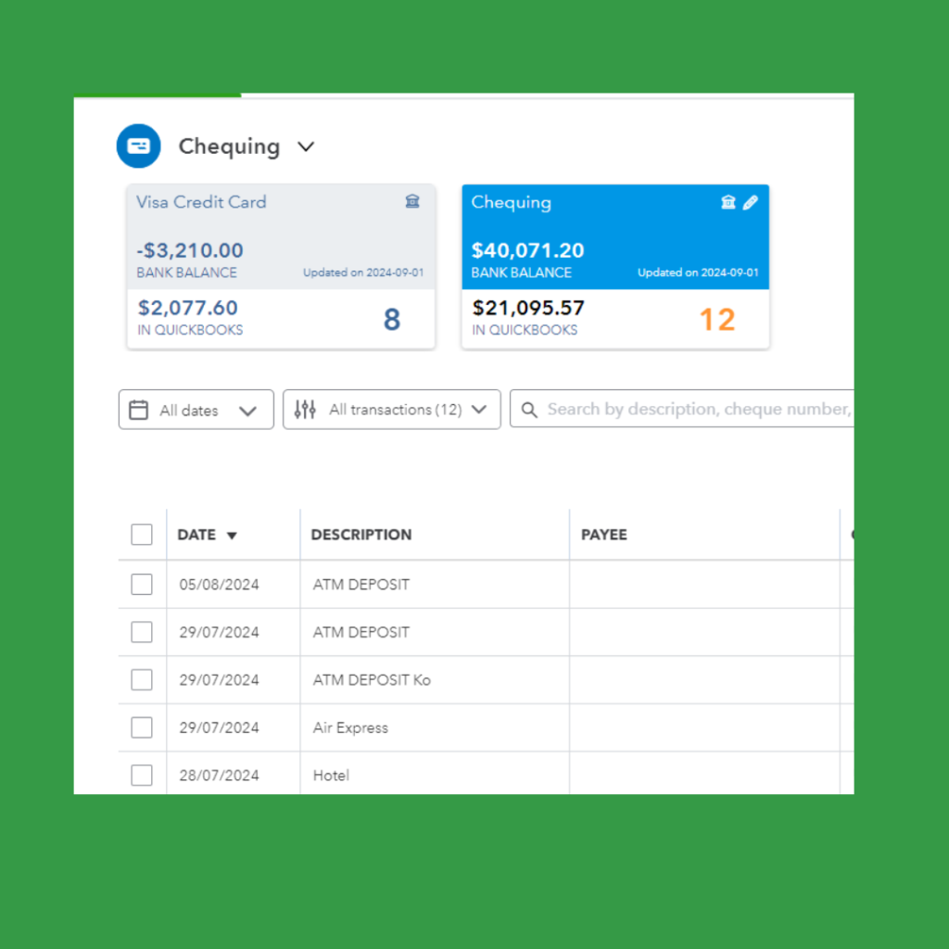Tick the checkbox for Hotel transaction
949x949 pixels.
(x=142, y=775)
